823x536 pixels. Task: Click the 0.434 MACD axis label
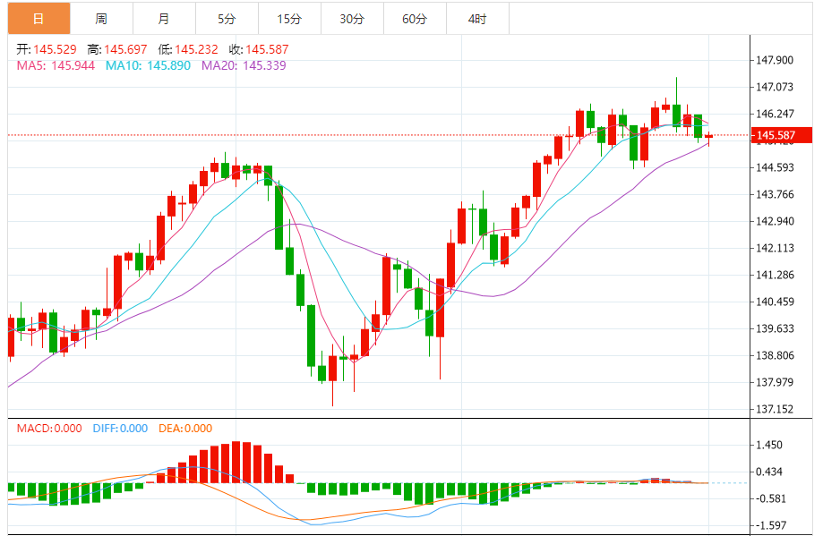pyautogui.click(x=769, y=472)
